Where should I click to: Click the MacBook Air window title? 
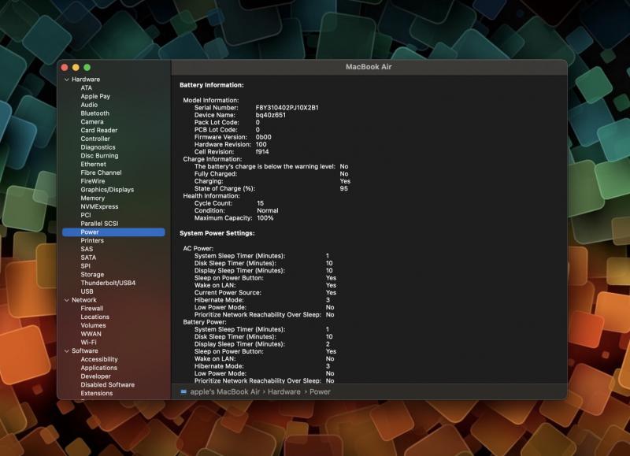369,67
